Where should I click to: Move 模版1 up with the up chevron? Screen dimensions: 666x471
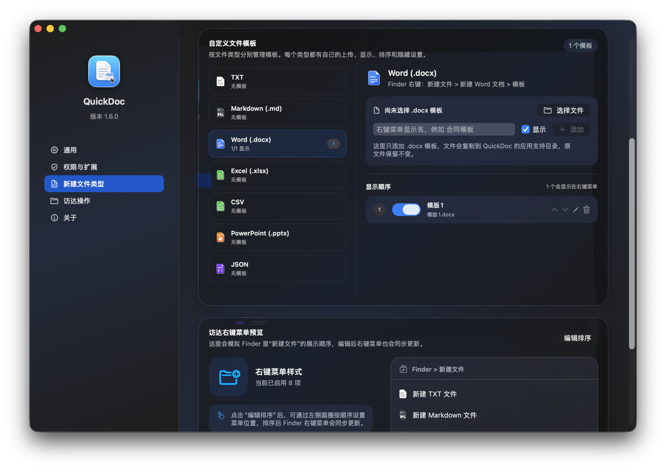554,209
